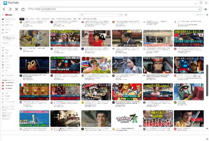Viewport: 209px width, 141px height.
Task: Select the ライブ filter chip
Action: click(38, 19)
